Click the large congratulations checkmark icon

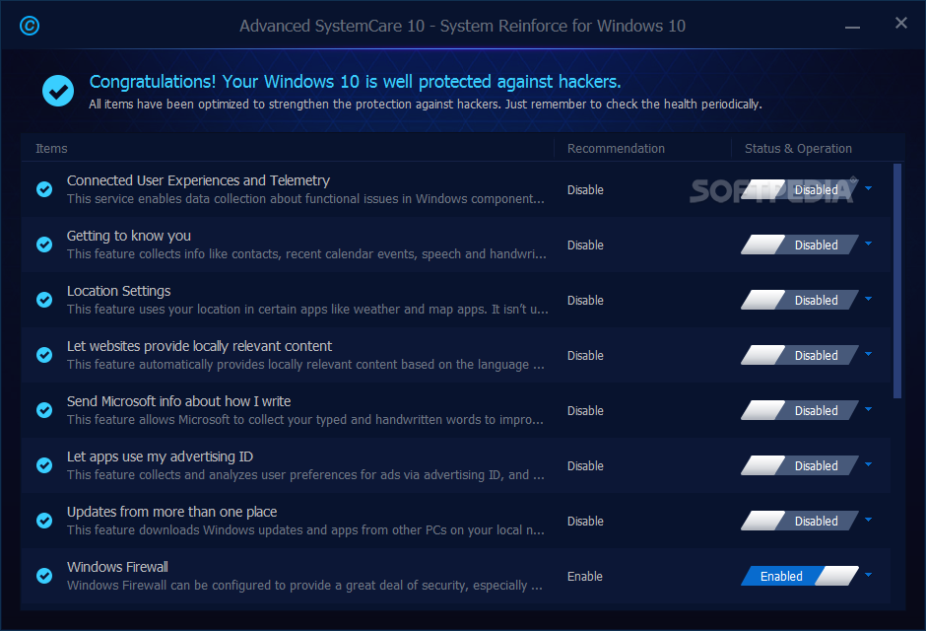(58, 91)
